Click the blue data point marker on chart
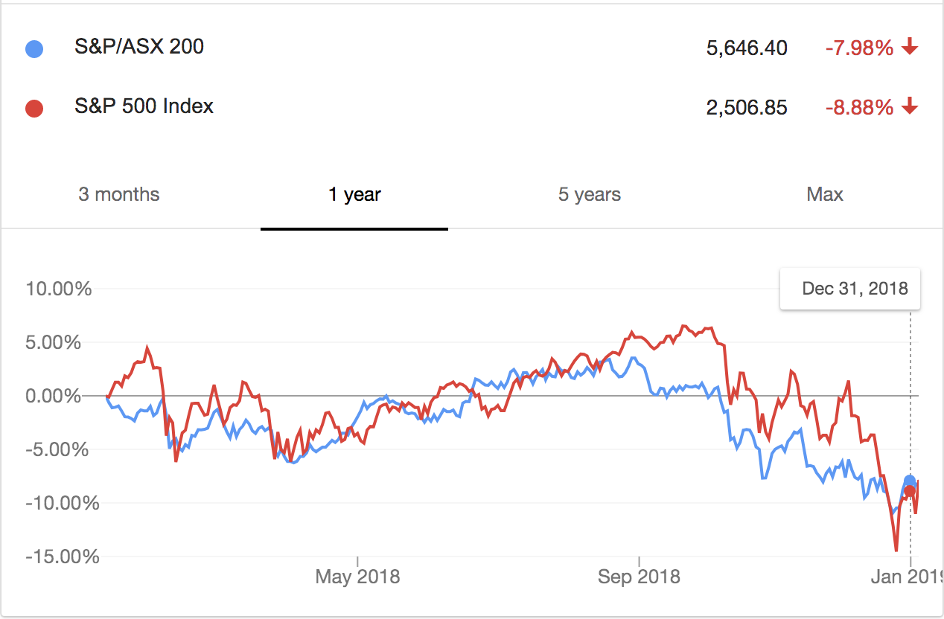This screenshot has height=619, width=944. (910, 481)
